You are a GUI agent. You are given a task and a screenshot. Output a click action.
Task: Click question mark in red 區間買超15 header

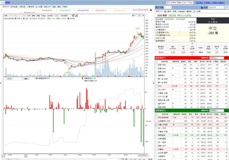pyautogui.click(x=200, y=58)
